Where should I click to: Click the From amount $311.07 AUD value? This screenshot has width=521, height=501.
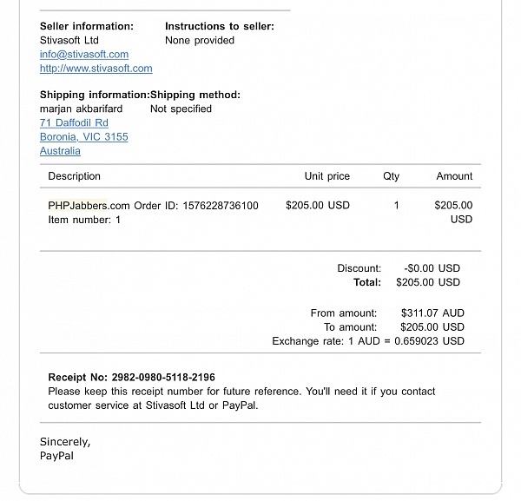pyautogui.click(x=432, y=313)
